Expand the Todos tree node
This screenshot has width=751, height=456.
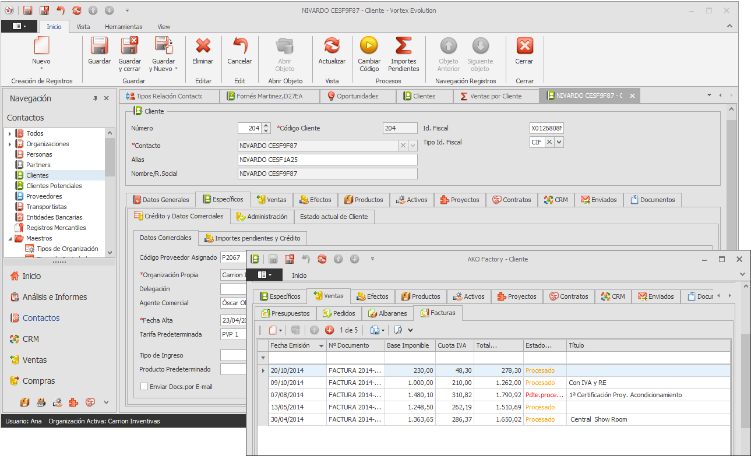(x=10, y=134)
